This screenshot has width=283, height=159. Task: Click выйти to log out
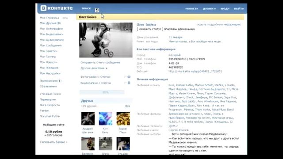coord(239,8)
